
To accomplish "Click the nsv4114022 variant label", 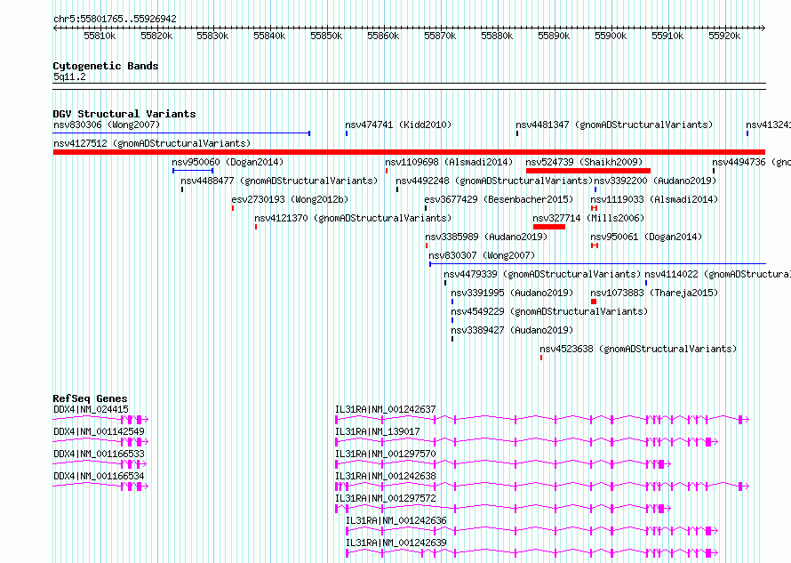I will pos(718,274).
